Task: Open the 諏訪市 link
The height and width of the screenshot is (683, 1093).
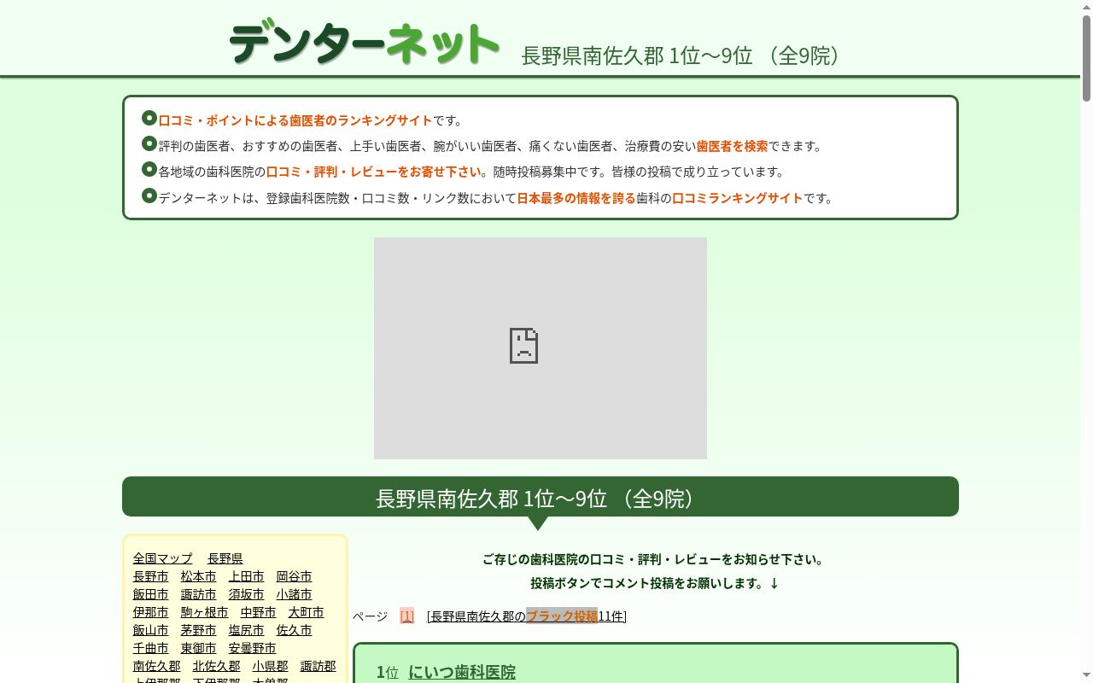Action: pos(199,594)
